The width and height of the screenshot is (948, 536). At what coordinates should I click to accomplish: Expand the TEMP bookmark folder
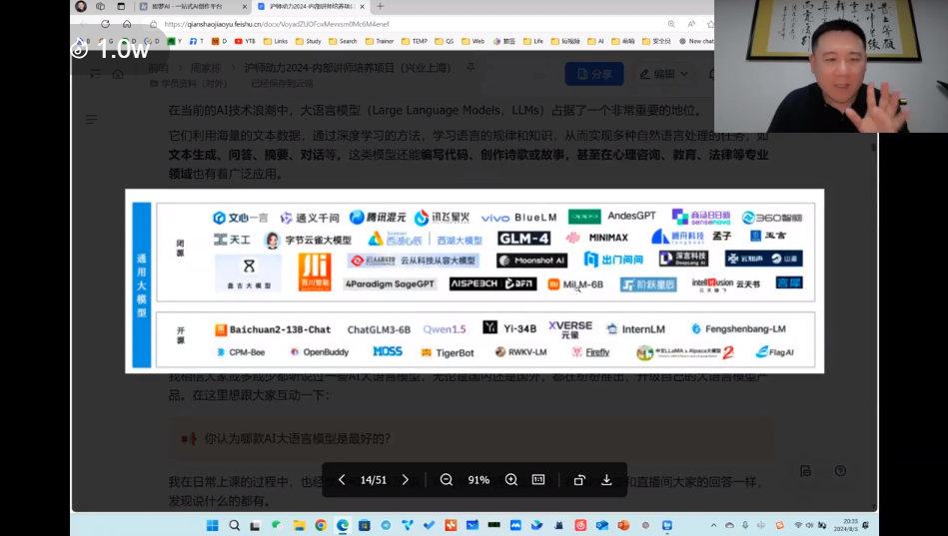415,41
